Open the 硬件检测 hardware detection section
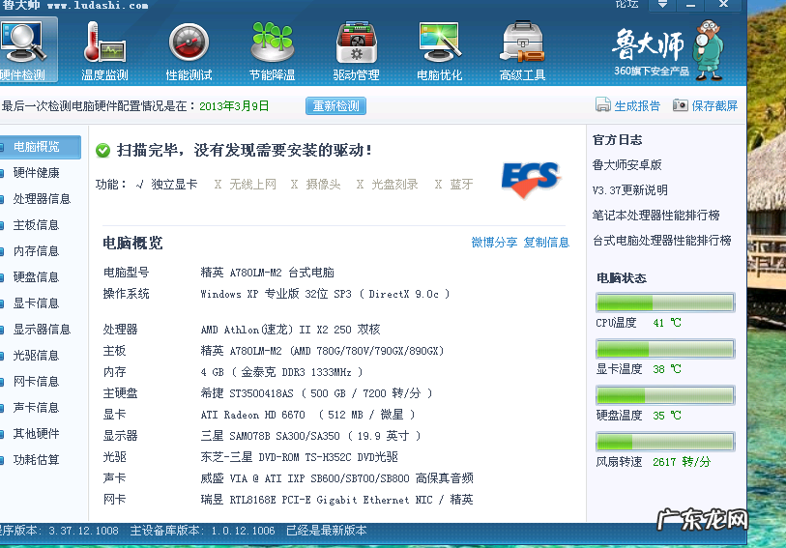Image resolution: width=786 pixels, height=548 pixels. coord(28,50)
